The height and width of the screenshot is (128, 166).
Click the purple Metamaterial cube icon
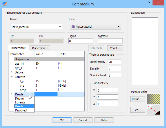coord(73,27)
